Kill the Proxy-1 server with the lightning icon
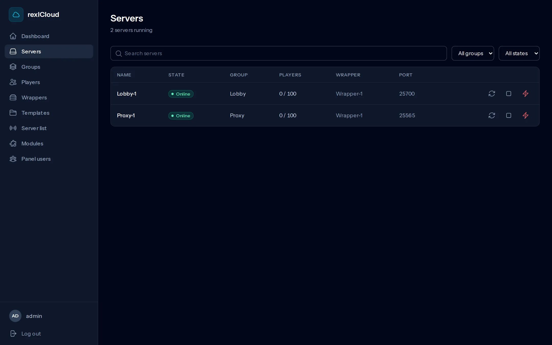 click(x=525, y=115)
